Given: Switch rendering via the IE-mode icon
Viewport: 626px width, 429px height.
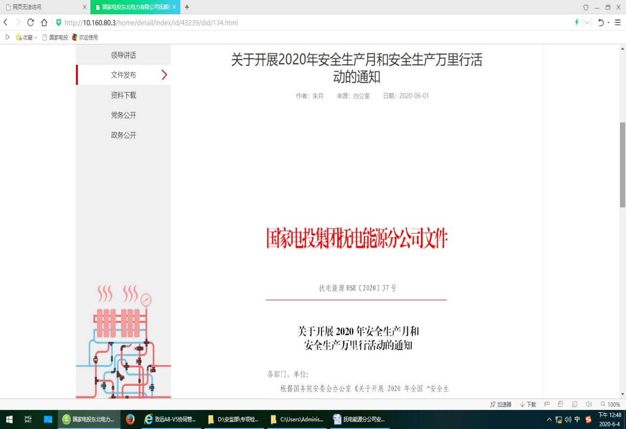Looking at the screenshot, I should (561, 404).
